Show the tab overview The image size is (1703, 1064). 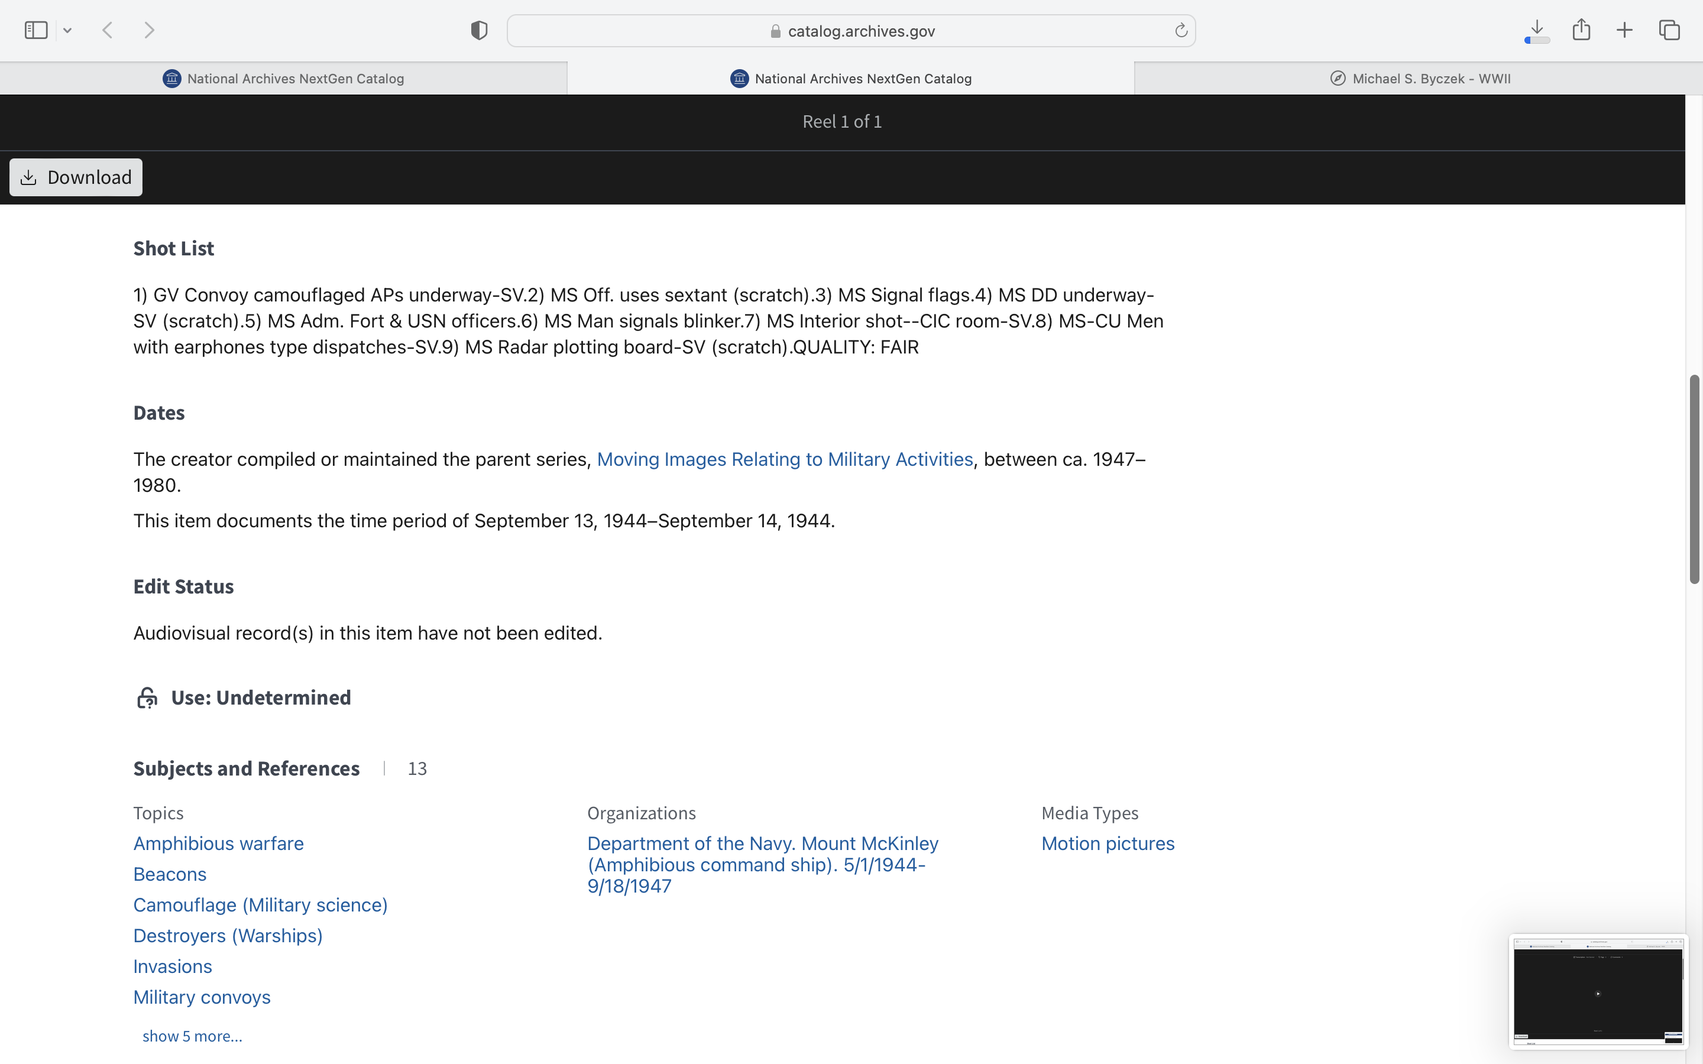tap(1669, 30)
